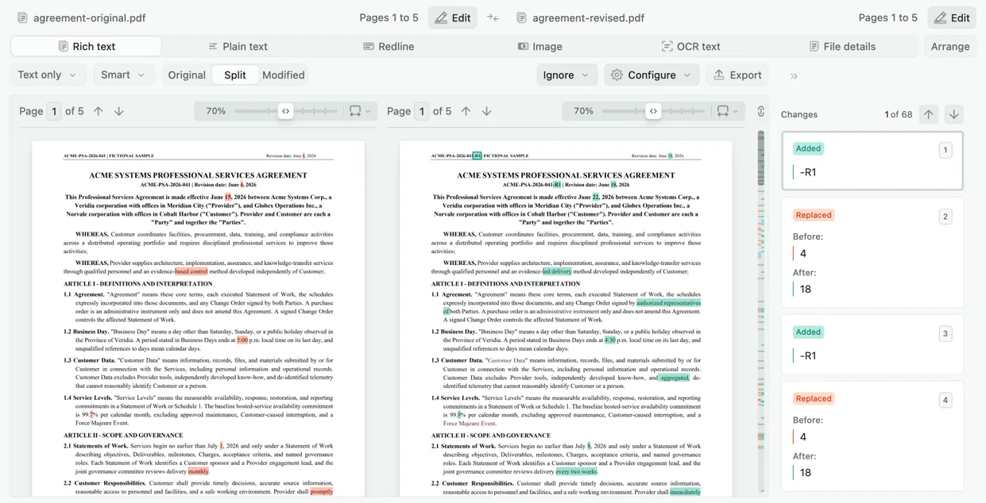
Task: Click the Arrange button
Action: tap(950, 46)
